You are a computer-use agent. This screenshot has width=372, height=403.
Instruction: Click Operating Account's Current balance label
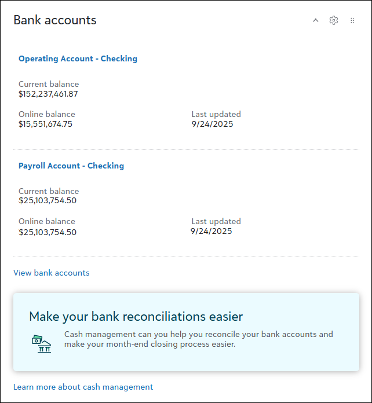(x=49, y=84)
